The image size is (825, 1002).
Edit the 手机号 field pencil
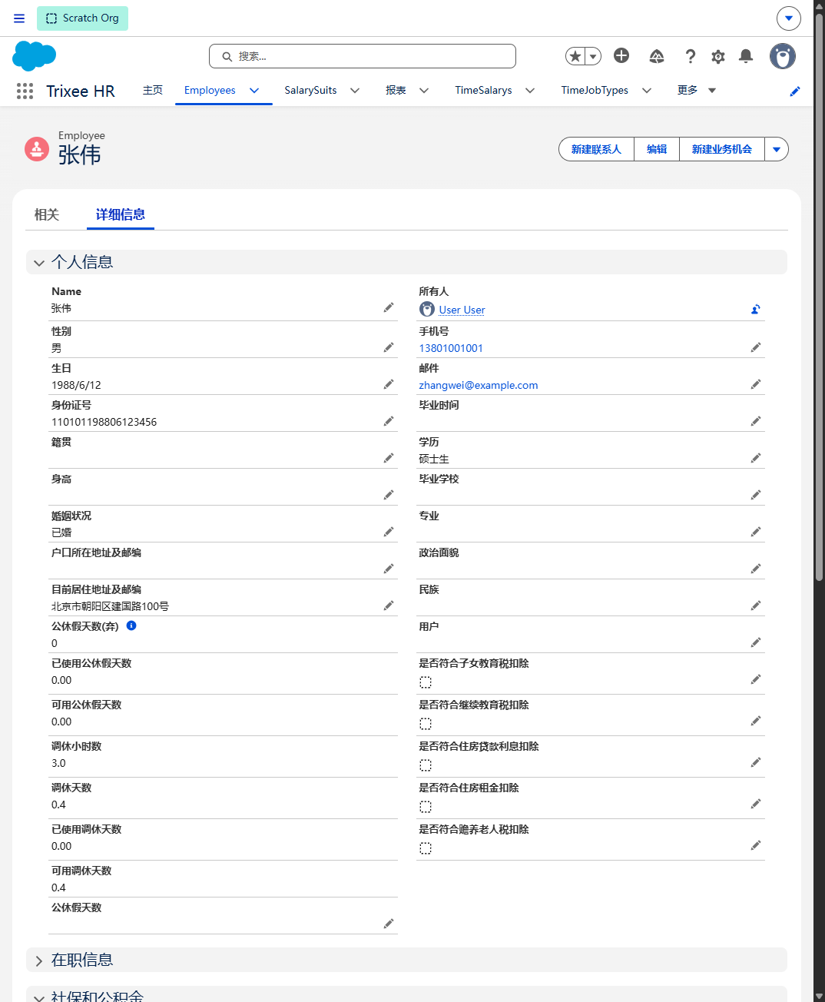click(x=756, y=347)
